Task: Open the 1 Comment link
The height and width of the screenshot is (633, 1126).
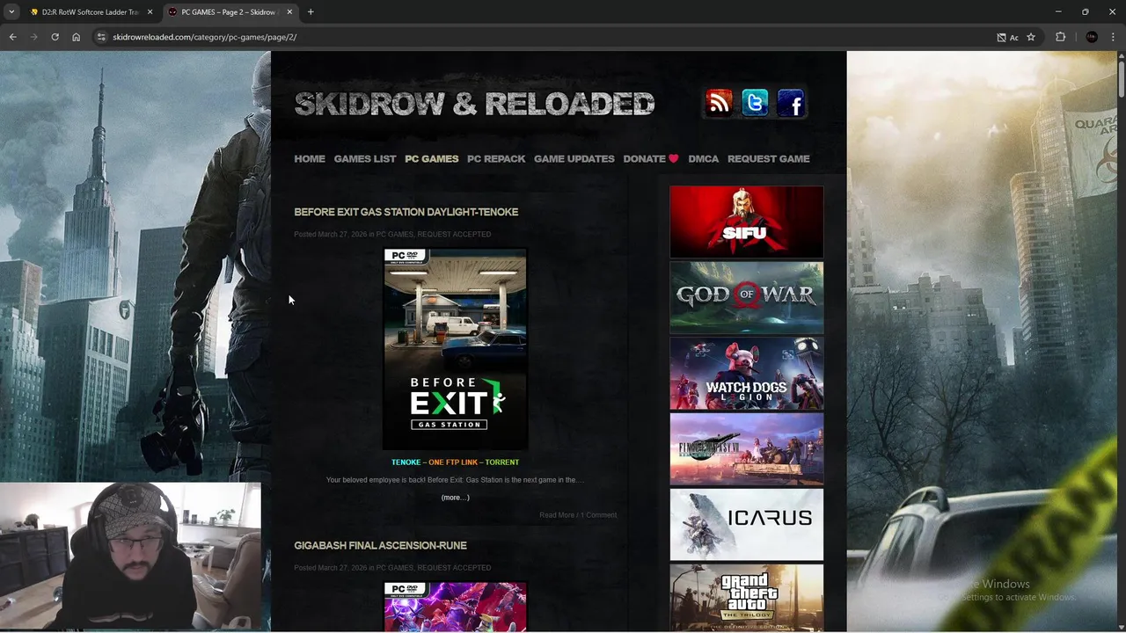Action: [x=599, y=515]
